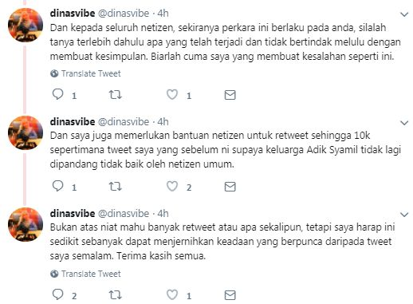Screen dimensions: 413x304
Task: Expand more options chevron on second tweet
Action: pyautogui.click(x=404, y=123)
